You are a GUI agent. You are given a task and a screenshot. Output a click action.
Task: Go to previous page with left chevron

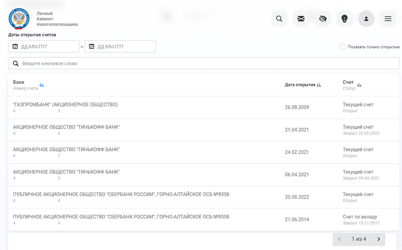point(339,239)
